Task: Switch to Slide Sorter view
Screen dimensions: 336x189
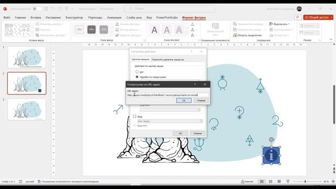Action: [x=270, y=182]
